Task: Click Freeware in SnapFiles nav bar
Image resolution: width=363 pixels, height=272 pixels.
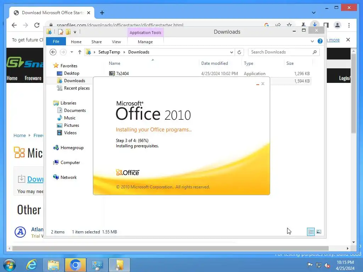Action: coord(33,78)
